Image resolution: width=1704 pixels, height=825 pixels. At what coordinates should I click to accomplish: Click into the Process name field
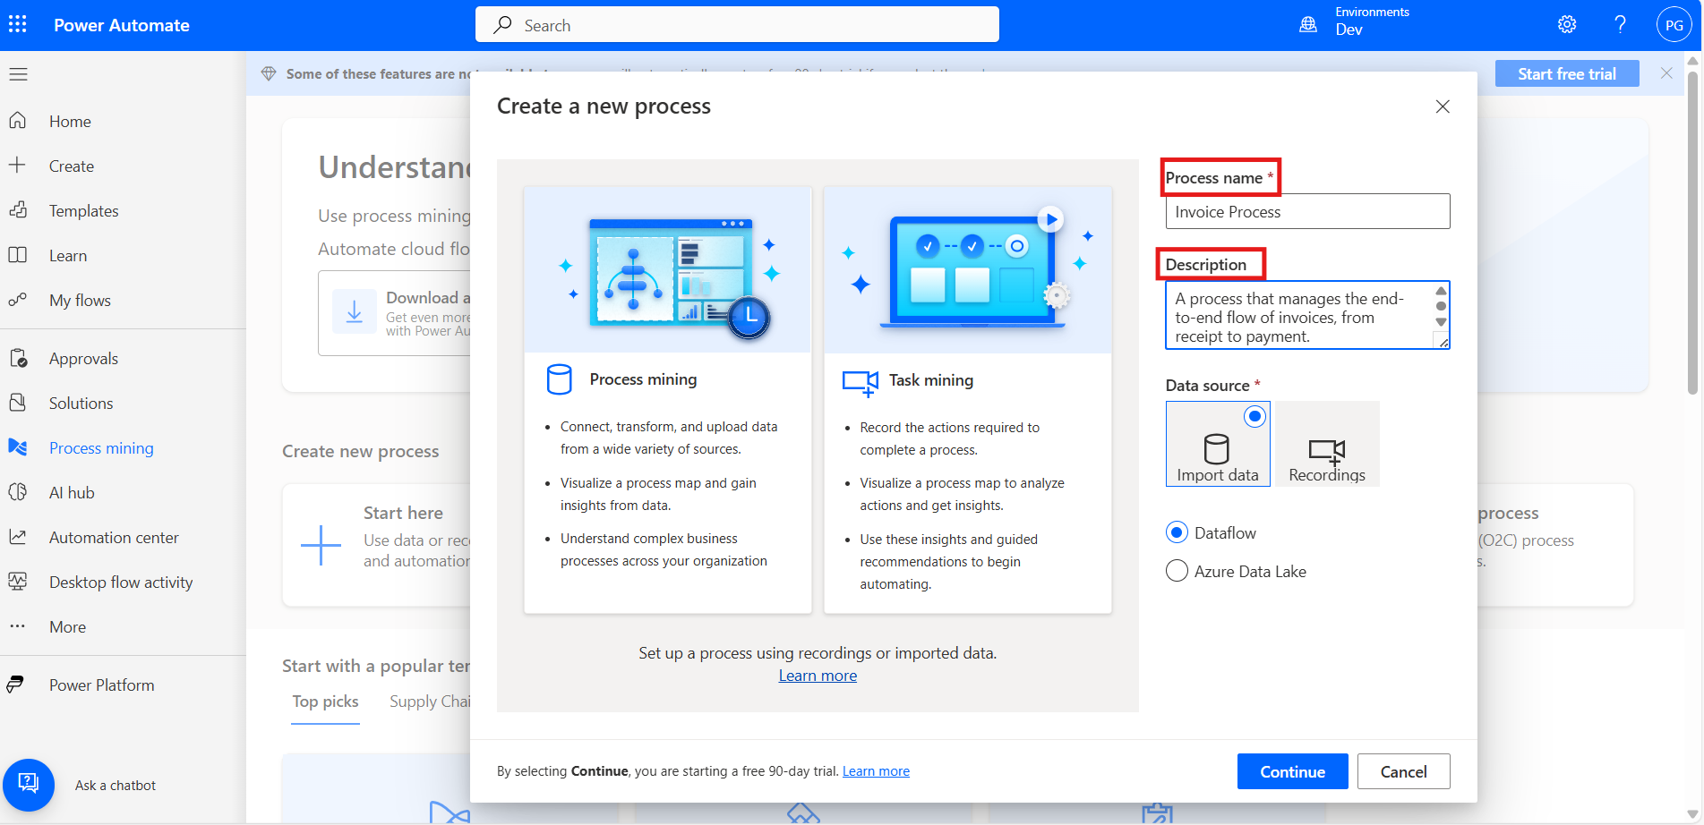tap(1306, 212)
